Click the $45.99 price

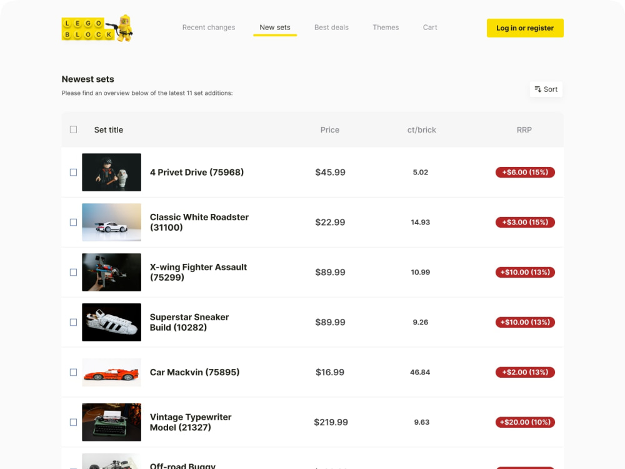[331, 173]
